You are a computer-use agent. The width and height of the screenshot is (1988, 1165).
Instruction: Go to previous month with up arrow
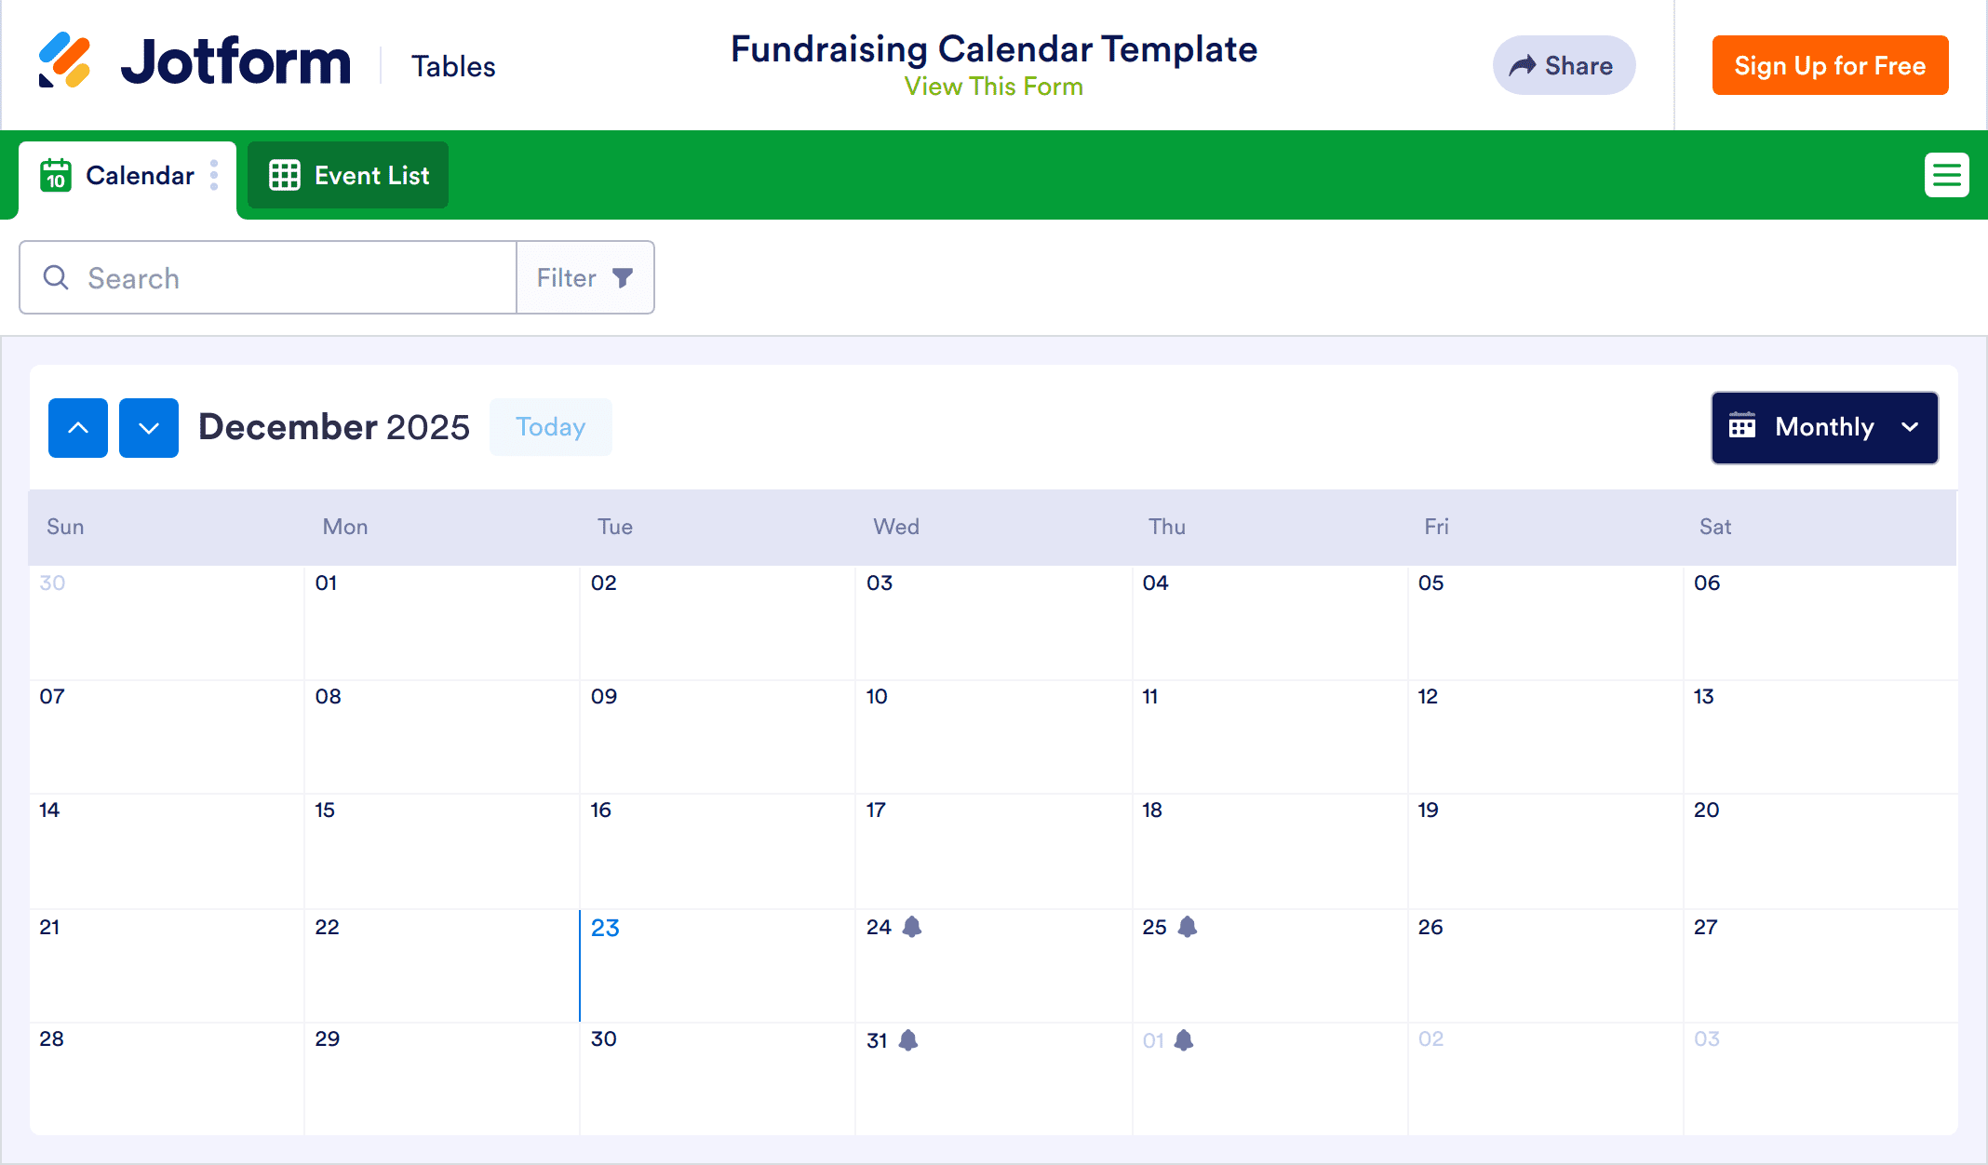(x=78, y=428)
